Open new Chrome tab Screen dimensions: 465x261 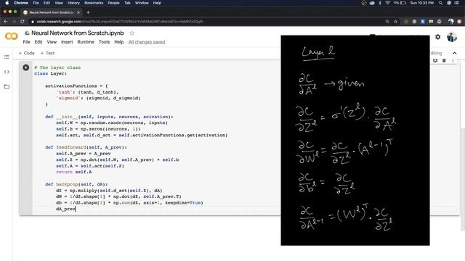[x=88, y=12]
